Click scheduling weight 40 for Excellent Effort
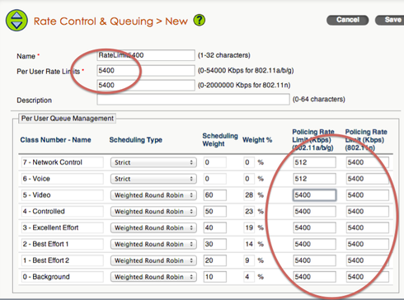The image size is (404, 300). 215,227
